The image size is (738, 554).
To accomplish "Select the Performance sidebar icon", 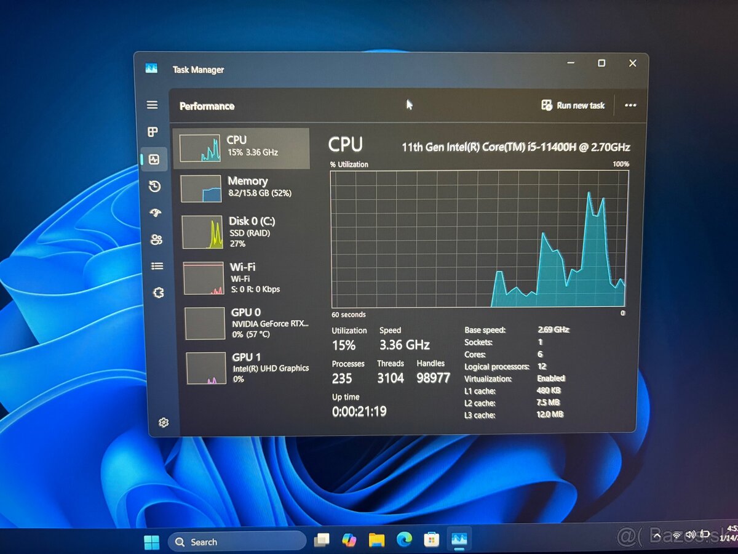I will (154, 159).
